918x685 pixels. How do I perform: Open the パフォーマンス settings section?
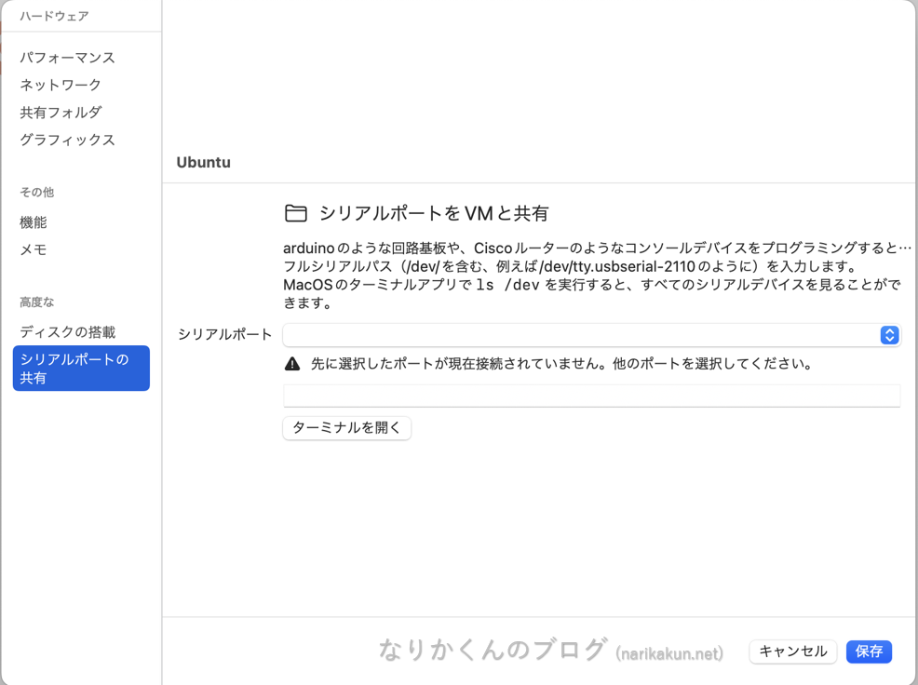pyautogui.click(x=67, y=58)
